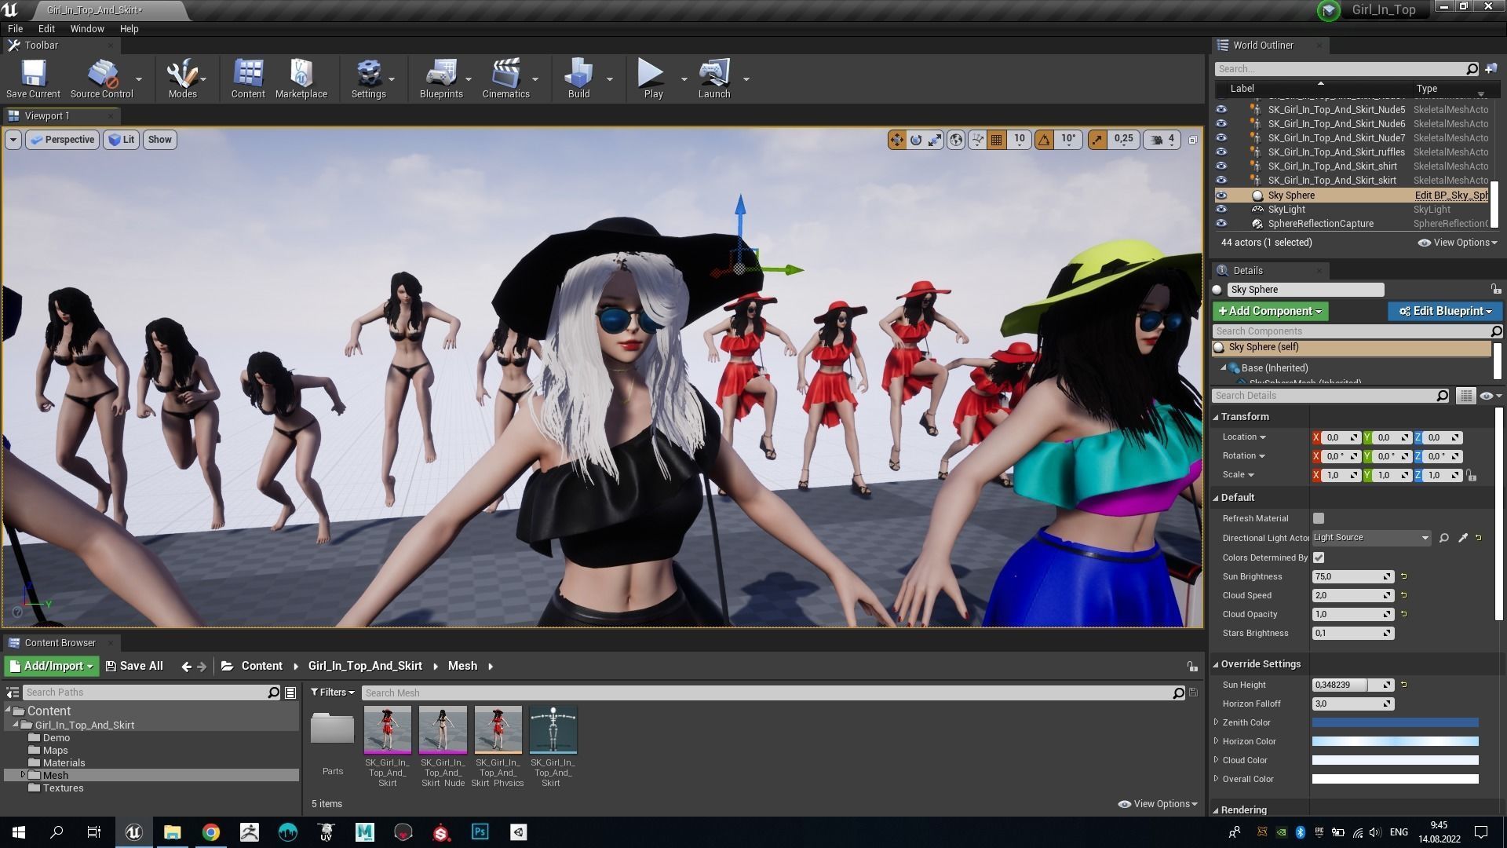
Task: Select the translate gizmo tool in the viewport
Action: pos(896,140)
